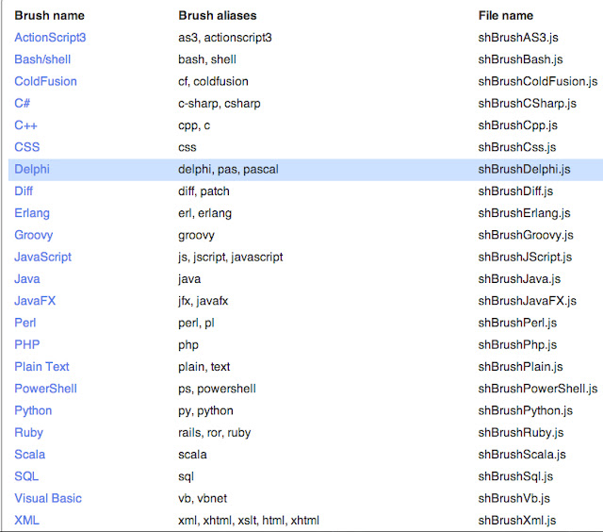Click the Brush name column header
Screen dimensions: 603x532
(50, 16)
